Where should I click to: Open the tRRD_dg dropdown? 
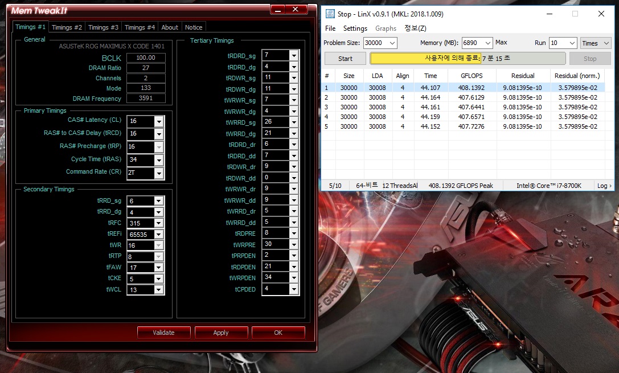pos(159,212)
